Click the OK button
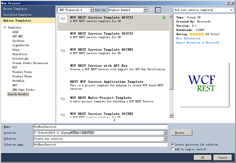Image resolution: width=236 pixels, height=163 pixels. pyautogui.click(x=203, y=158)
